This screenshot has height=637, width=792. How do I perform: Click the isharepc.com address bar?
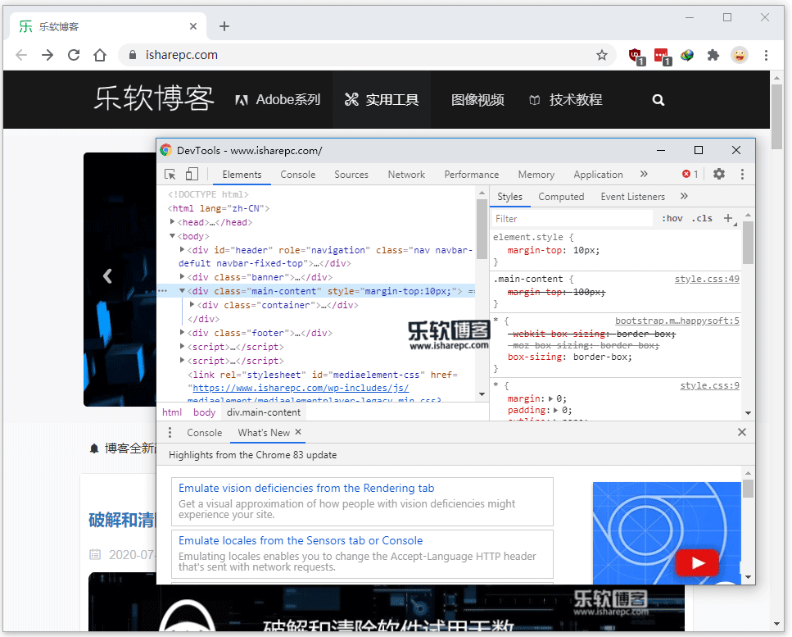(367, 55)
